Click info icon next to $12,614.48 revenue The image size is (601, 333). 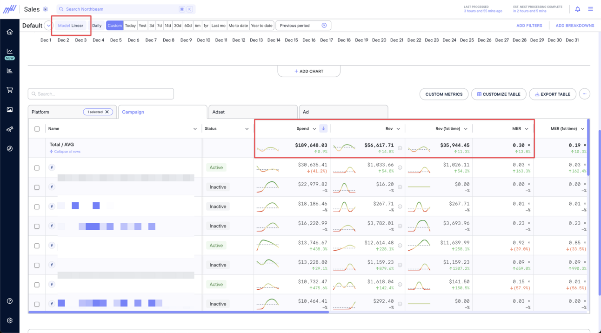(400, 246)
